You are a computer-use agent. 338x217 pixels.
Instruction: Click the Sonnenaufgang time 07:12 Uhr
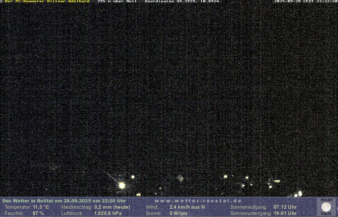(285, 207)
